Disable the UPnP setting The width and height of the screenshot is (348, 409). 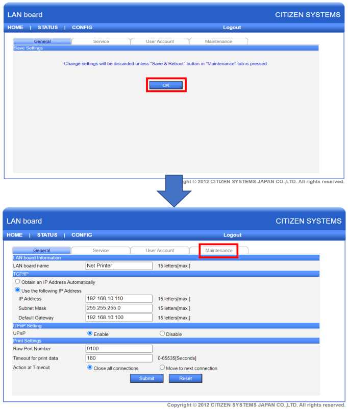click(162, 333)
